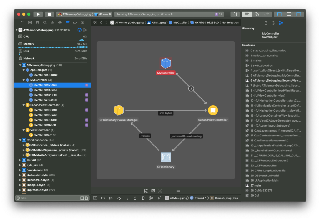Toggle the left Navigator panel visibility
The width and height of the screenshot is (320, 220).
(x=279, y=14)
